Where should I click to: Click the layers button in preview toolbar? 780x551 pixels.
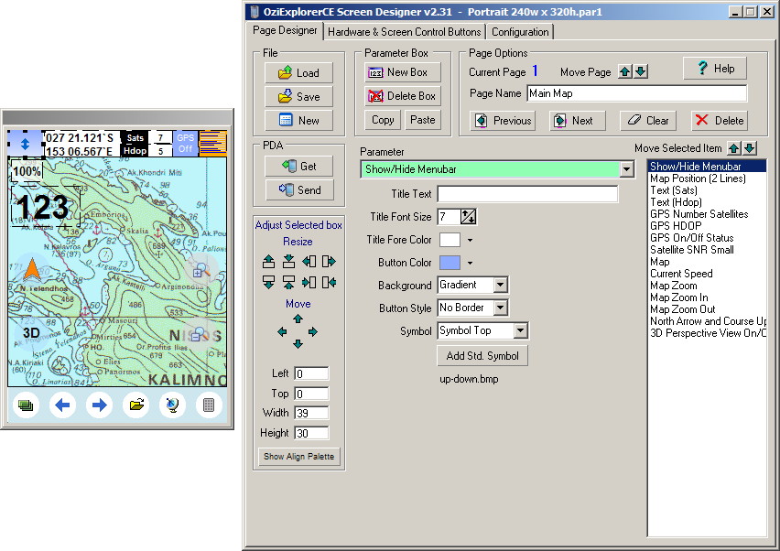26,405
